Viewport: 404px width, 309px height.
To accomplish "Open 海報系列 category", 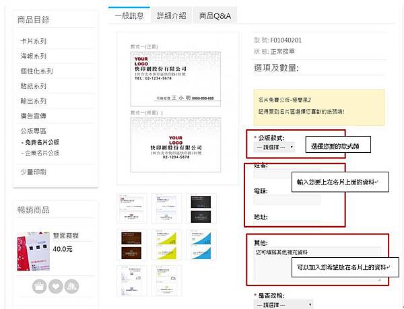I will 34,56.
